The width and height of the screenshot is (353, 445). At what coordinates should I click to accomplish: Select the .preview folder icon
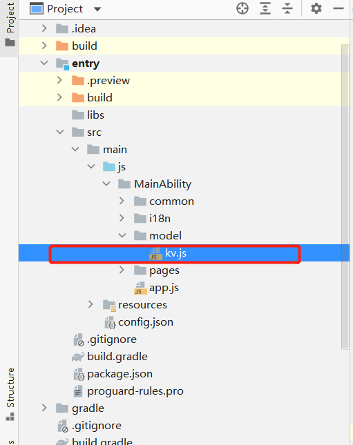pyautogui.click(x=78, y=81)
